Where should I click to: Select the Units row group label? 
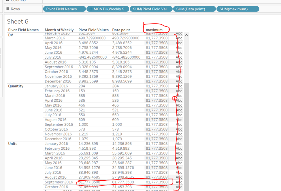point(13,144)
